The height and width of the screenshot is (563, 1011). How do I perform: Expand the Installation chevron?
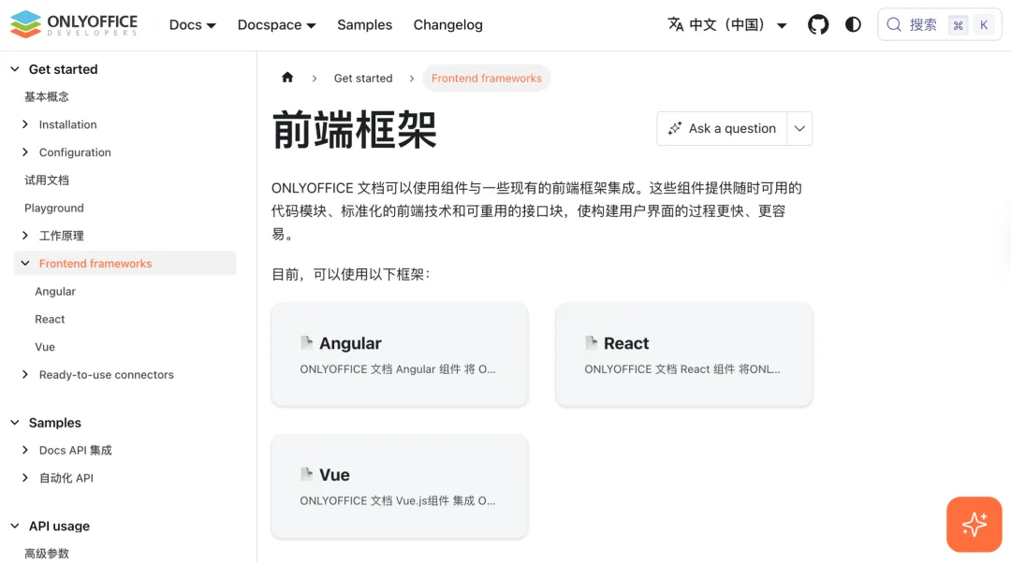tap(25, 123)
